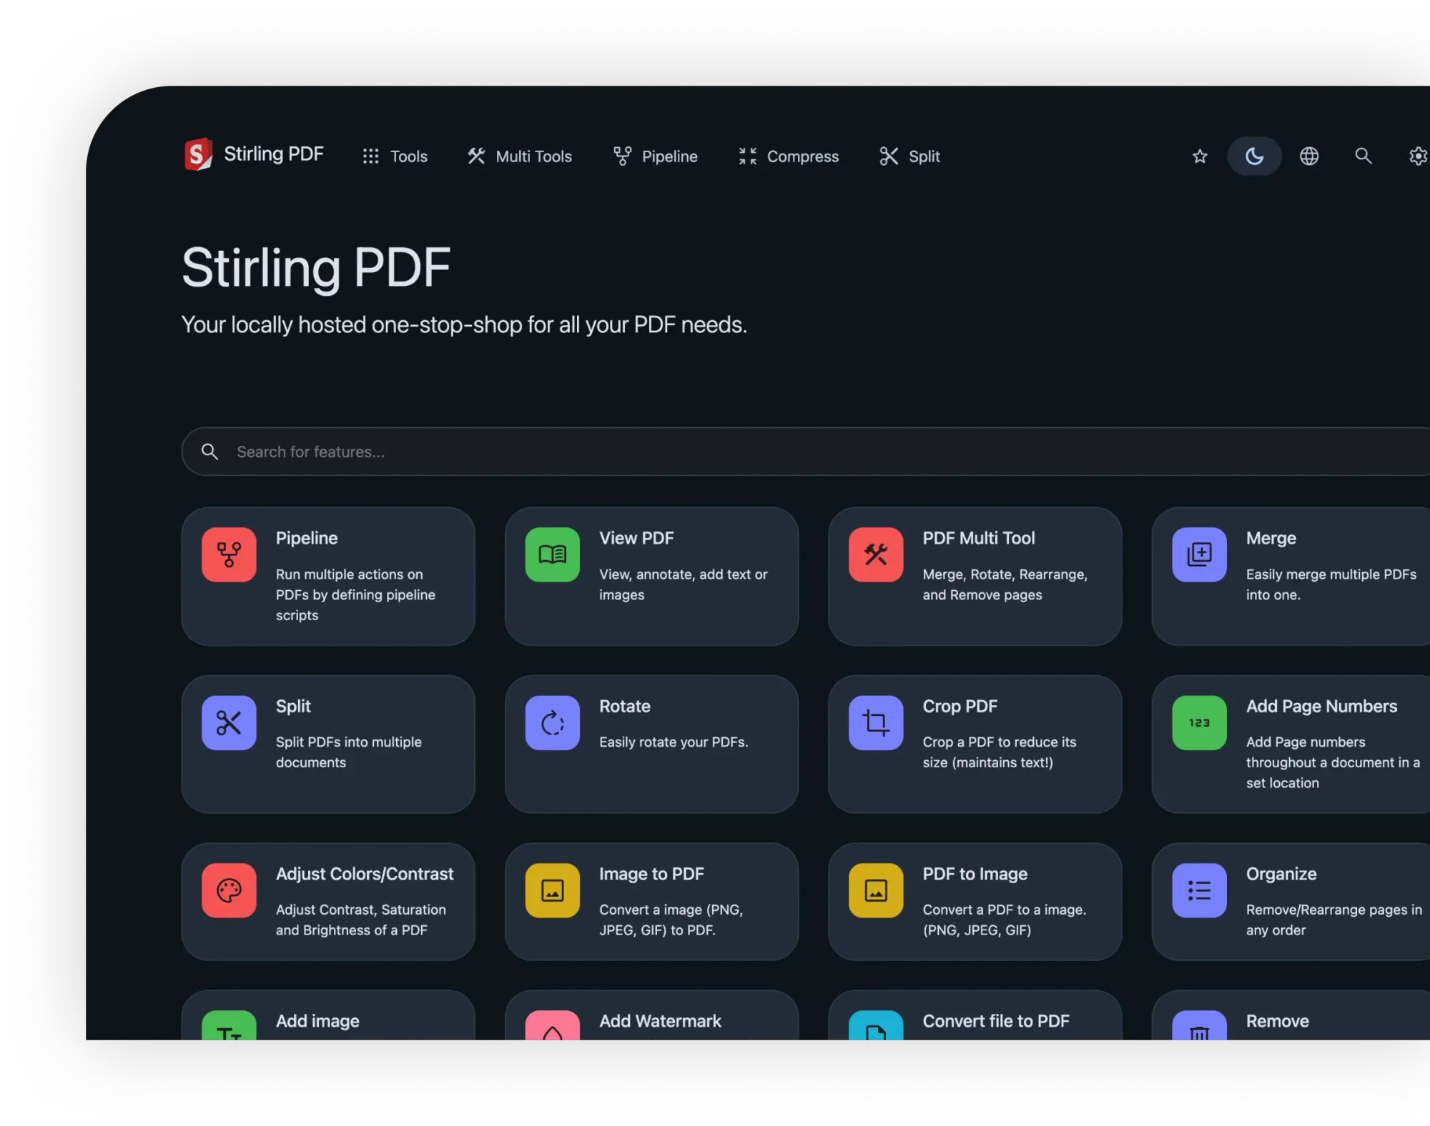Click the green View PDF book icon
The image size is (1430, 1126).
553,554
